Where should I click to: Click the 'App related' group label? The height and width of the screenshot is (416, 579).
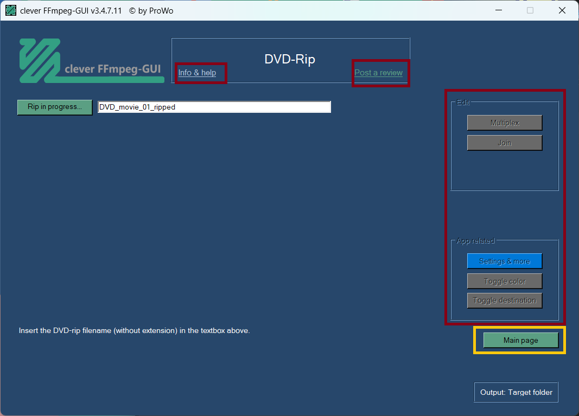tap(475, 241)
